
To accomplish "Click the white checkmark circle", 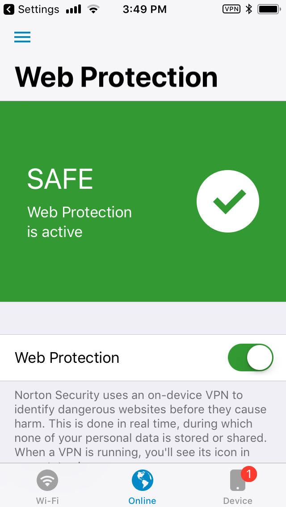I will 228,201.
